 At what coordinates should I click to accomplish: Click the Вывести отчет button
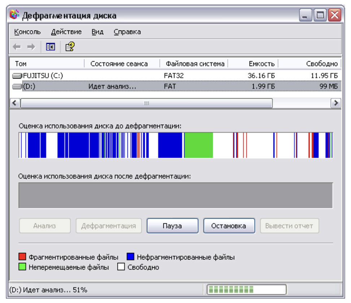(x=289, y=226)
